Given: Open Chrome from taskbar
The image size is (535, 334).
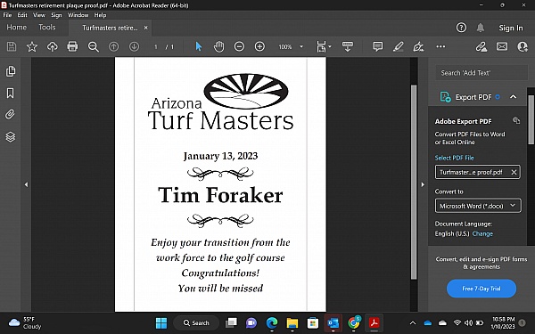Looking at the screenshot, I should [x=354, y=322].
